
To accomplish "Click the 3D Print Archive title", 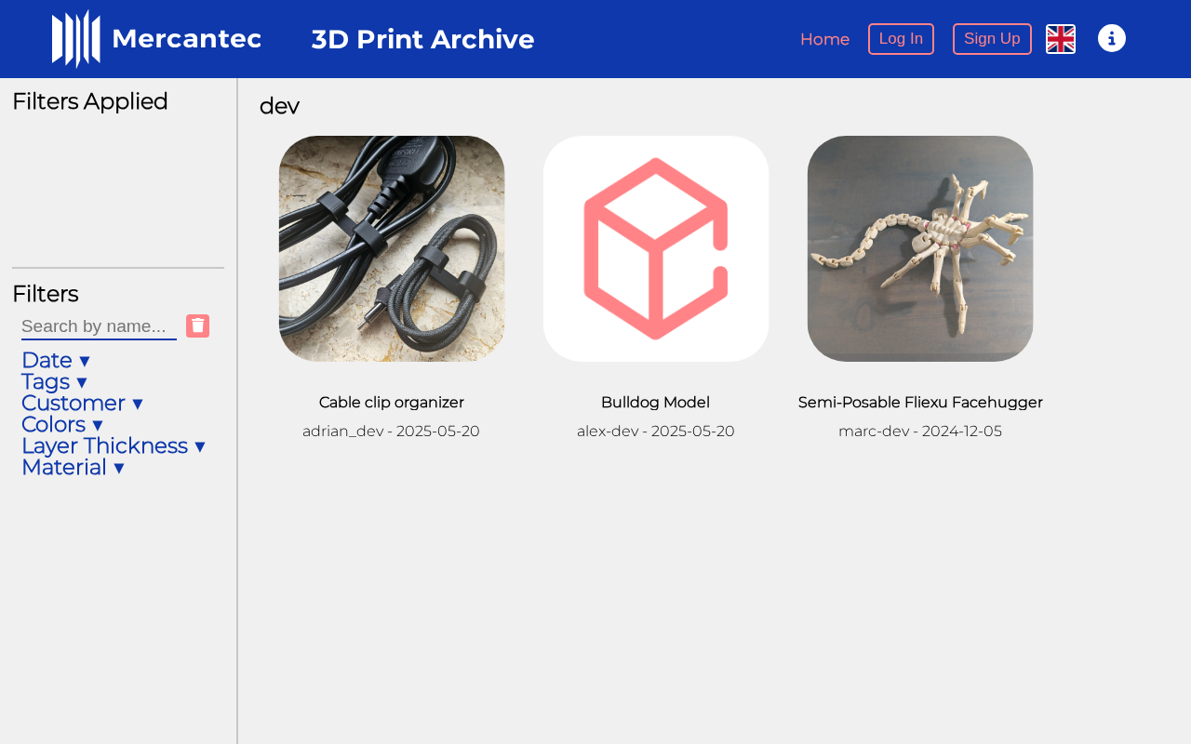I will [x=422, y=39].
